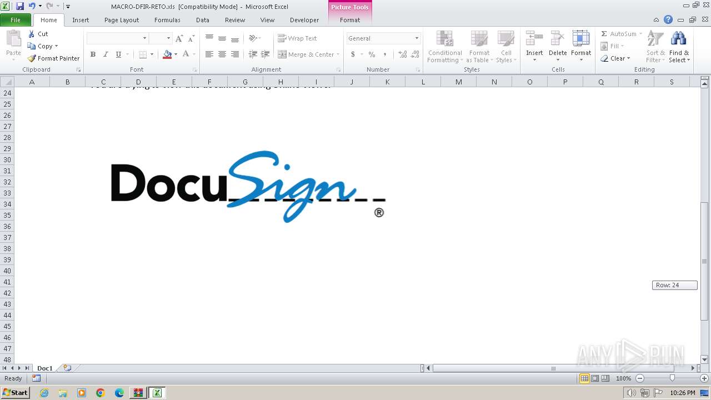Apply Accounting Number Format dollar icon

click(353, 54)
